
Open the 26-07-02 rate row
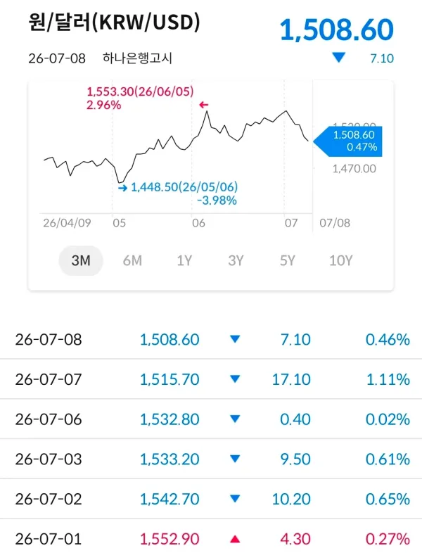pyautogui.click(x=211, y=499)
